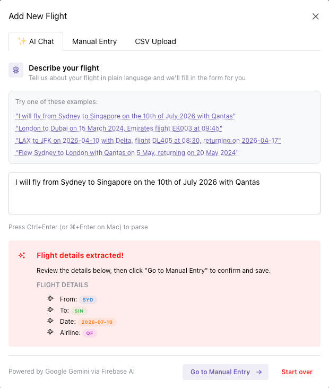Viewport: 329px width, 388px height.
Task: Click the plane icon beside Airline
Action: tap(50, 332)
